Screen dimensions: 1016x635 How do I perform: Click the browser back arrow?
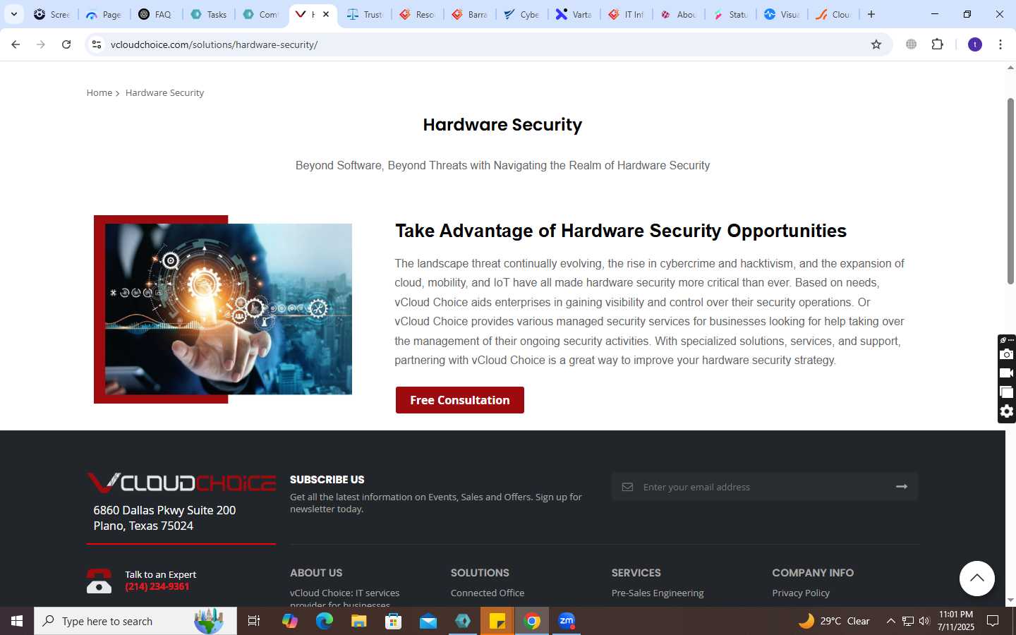coord(16,44)
